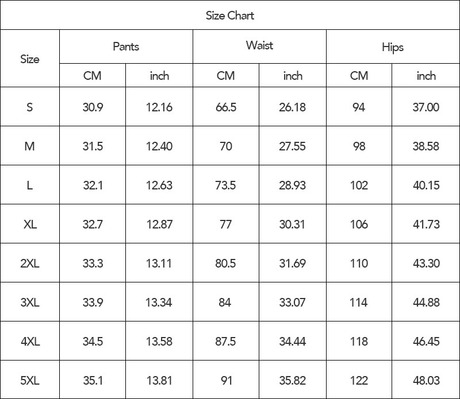
Task: Click the Size Chart title cell
Action: (x=230, y=16)
